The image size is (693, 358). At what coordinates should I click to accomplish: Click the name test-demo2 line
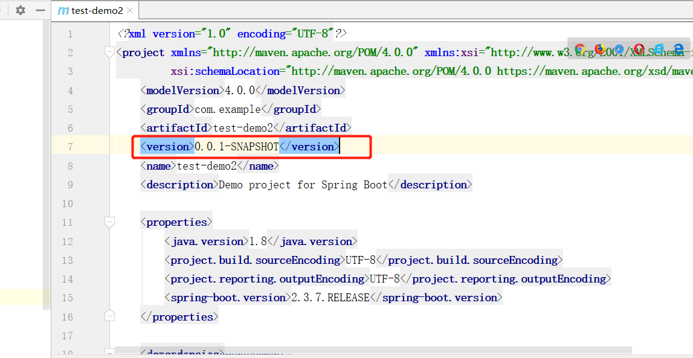pyautogui.click(x=210, y=166)
